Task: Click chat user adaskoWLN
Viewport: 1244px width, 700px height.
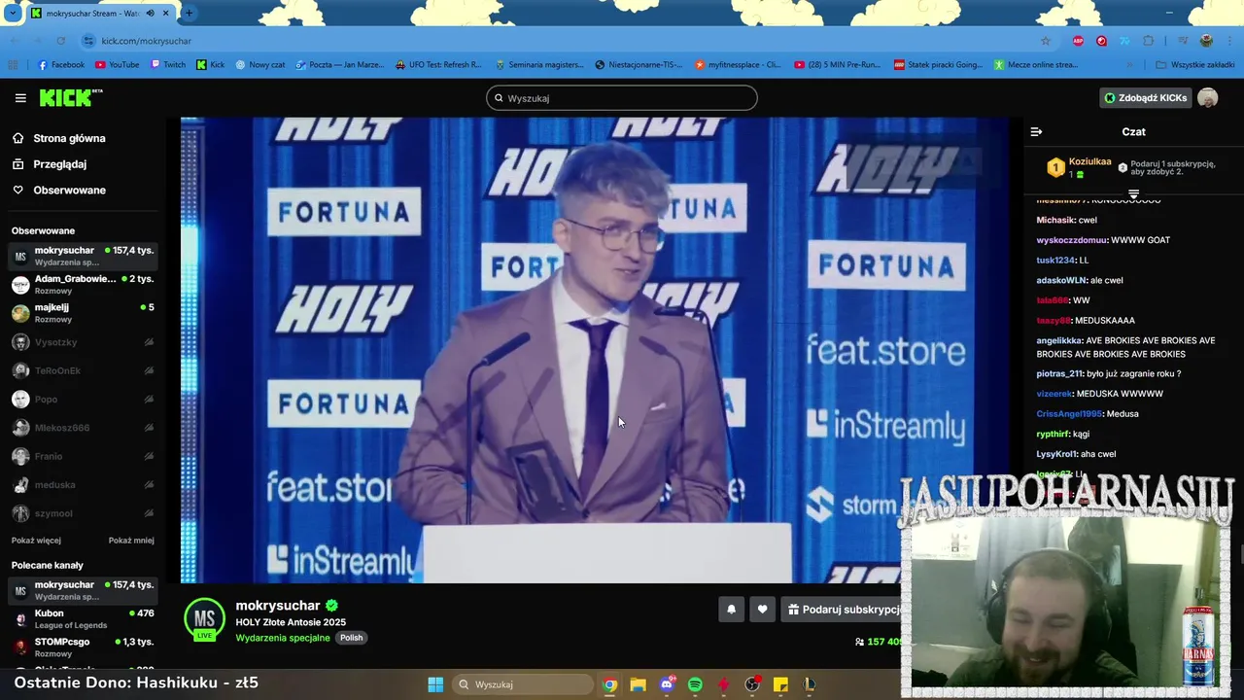Action: [x=1061, y=280]
